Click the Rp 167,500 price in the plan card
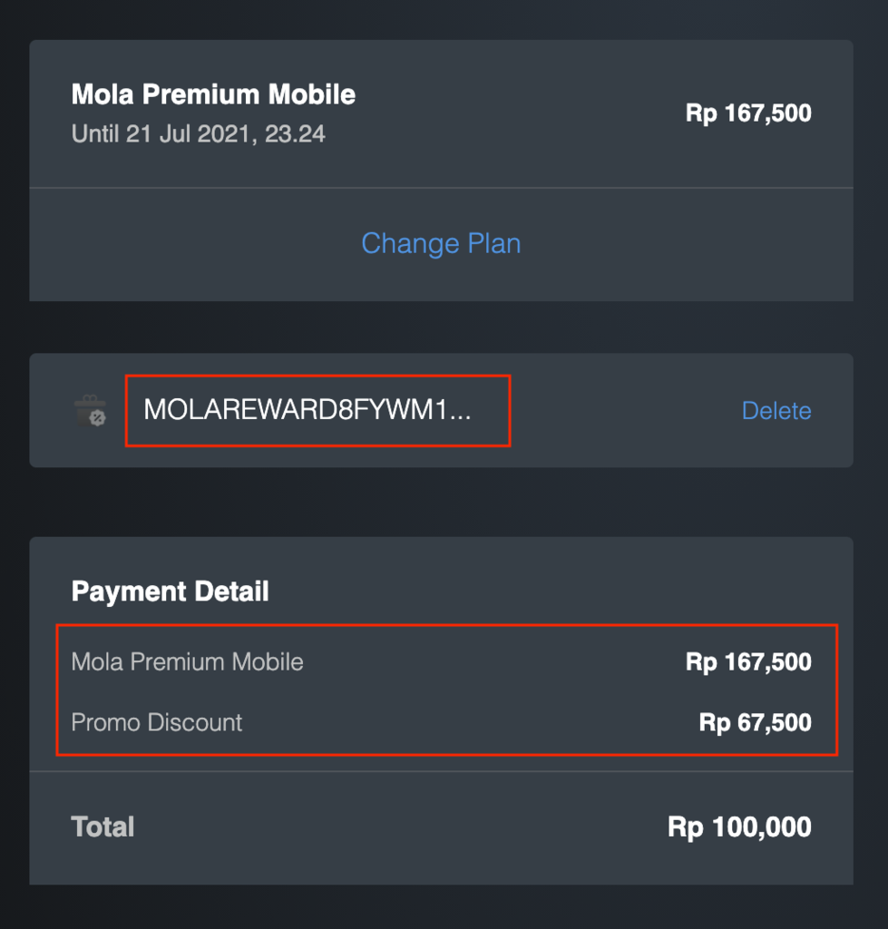Screen dimensions: 888x929 pyautogui.click(x=747, y=112)
